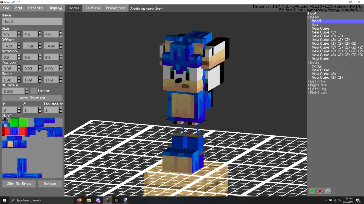Click the Sonic.cpmproject file name label
Image resolution: width=364 pixels, height=204 pixels.
(x=147, y=8)
